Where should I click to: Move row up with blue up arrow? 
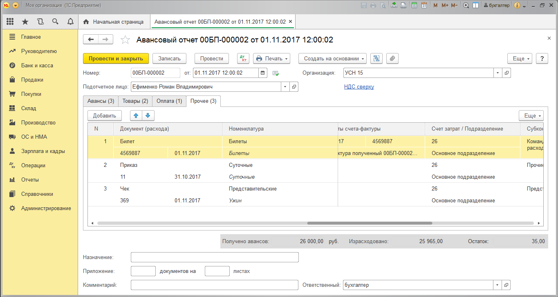tap(136, 115)
